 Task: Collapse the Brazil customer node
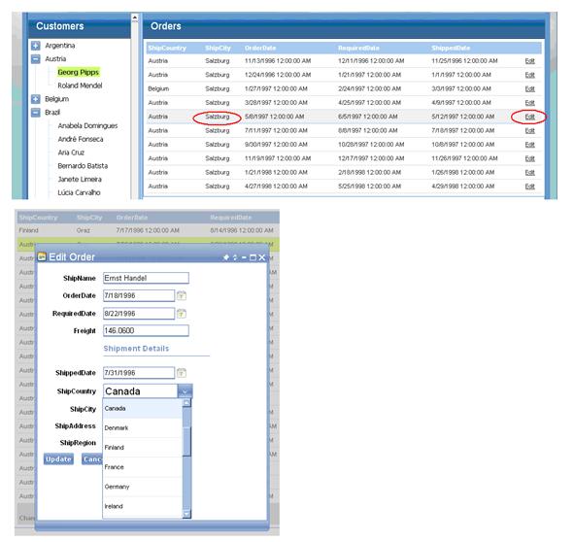coord(36,112)
